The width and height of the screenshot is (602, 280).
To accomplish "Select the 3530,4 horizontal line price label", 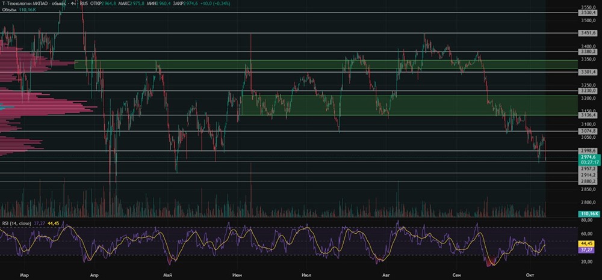I will click(588, 13).
